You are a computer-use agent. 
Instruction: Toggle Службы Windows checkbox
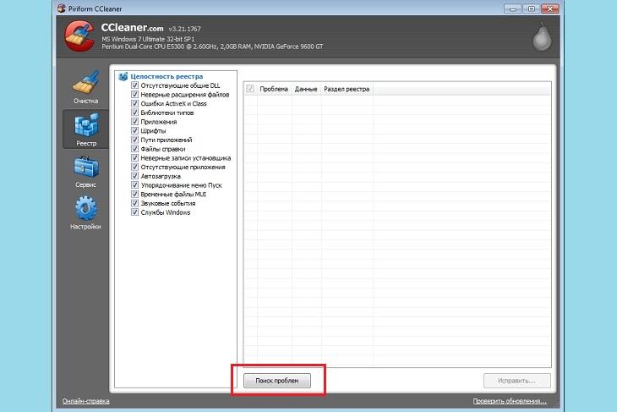134,212
